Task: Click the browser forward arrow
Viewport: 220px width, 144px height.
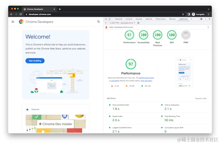Action: 16,14
